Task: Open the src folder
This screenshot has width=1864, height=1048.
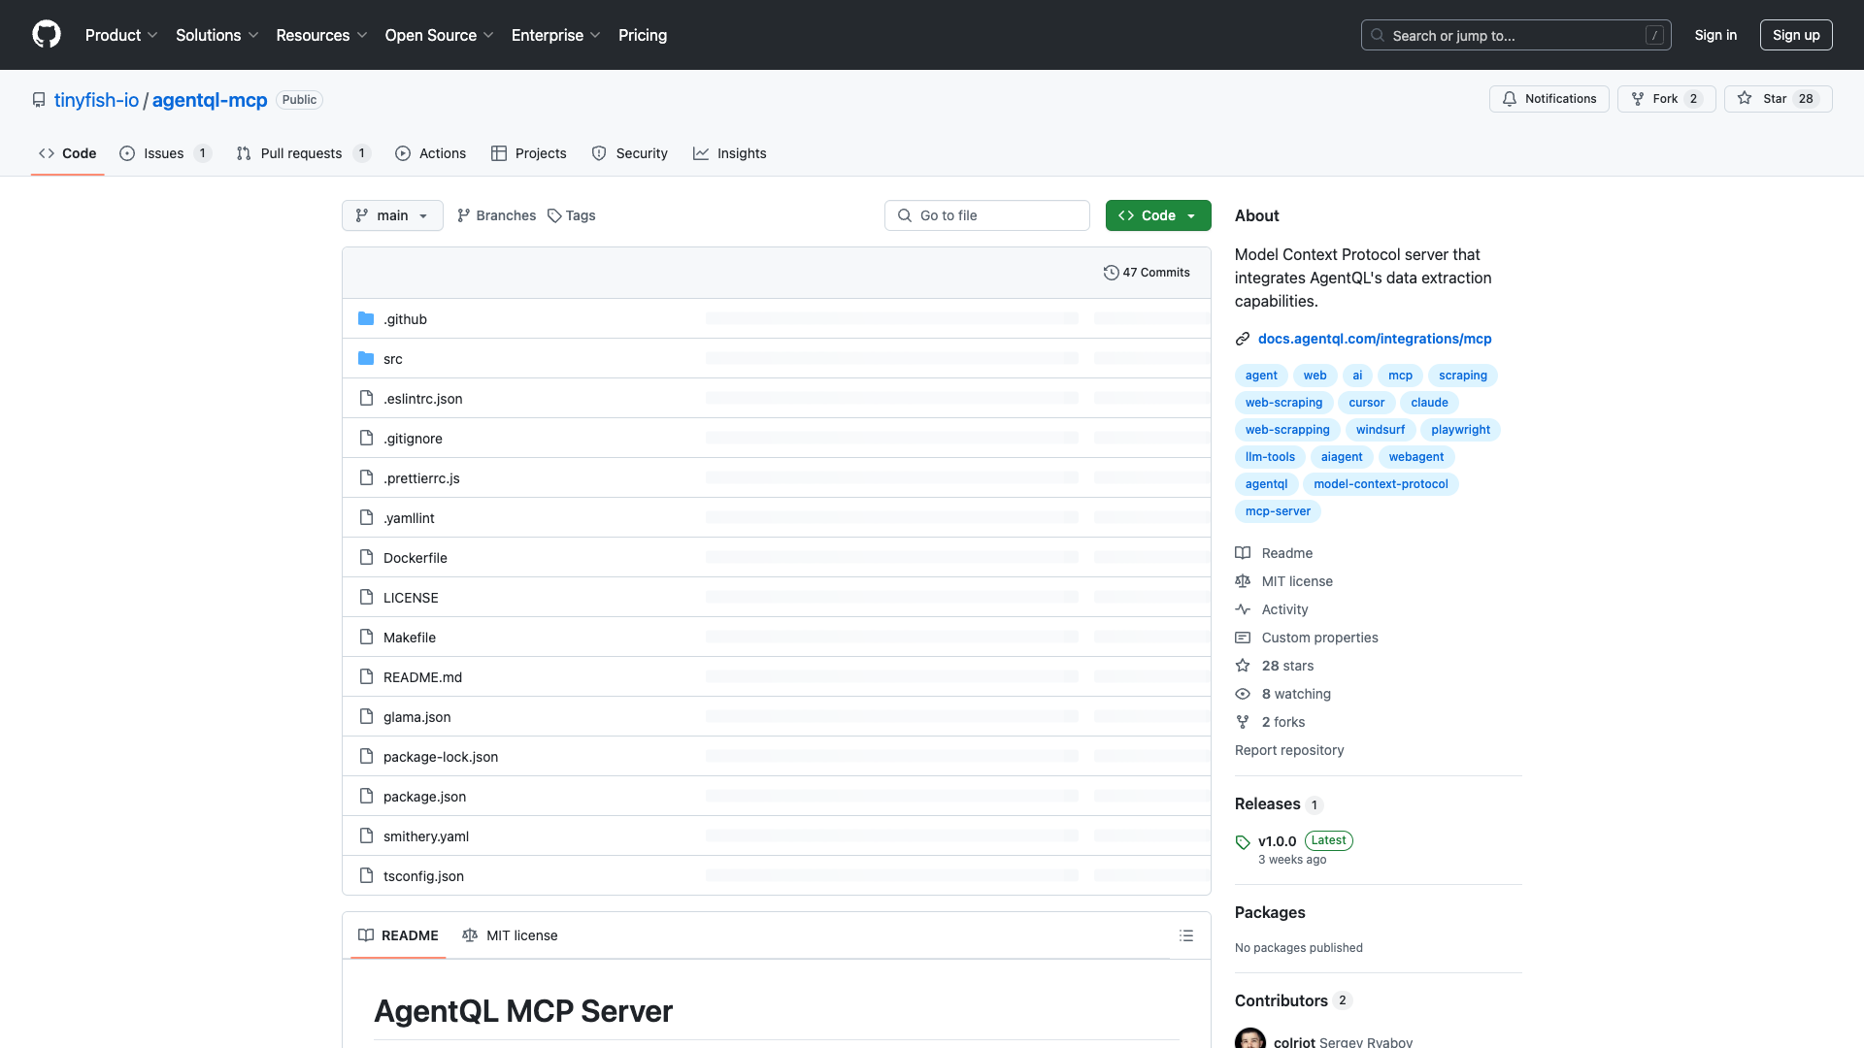Action: pos(392,359)
